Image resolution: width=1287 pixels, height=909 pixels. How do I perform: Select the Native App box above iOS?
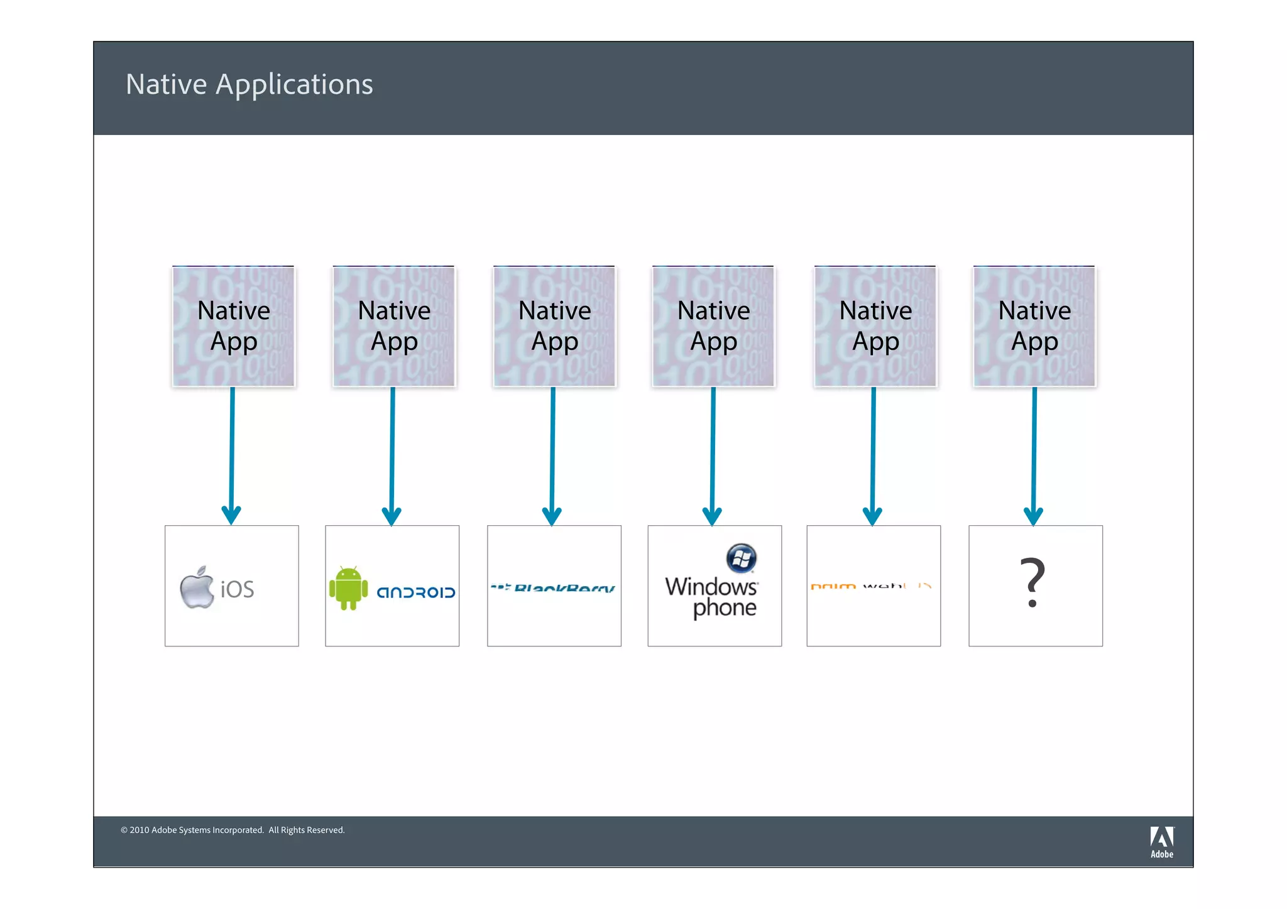click(233, 326)
